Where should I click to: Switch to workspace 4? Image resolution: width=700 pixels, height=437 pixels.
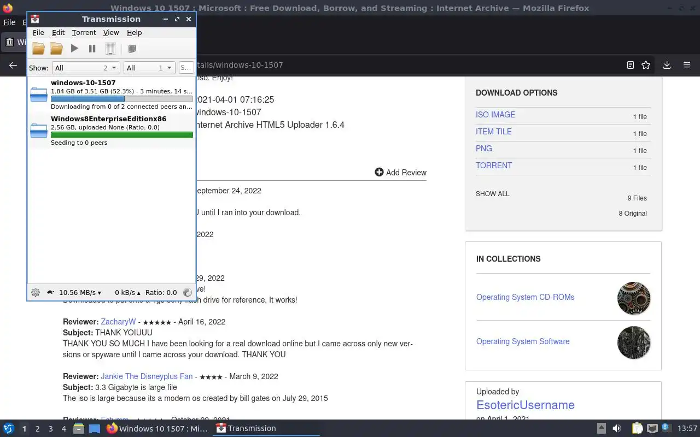tap(63, 429)
